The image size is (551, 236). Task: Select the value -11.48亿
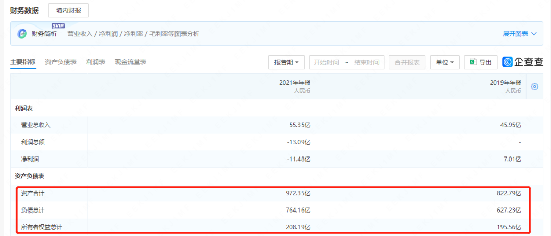(x=297, y=159)
